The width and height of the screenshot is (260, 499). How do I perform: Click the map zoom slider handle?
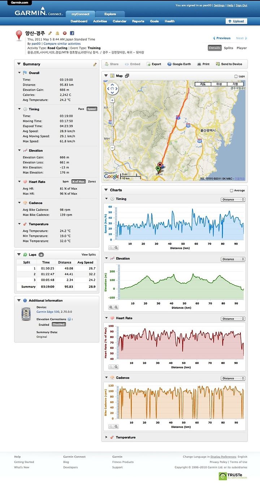click(x=113, y=125)
